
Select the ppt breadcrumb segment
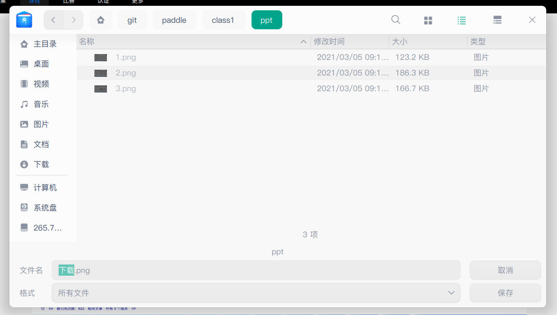267,20
